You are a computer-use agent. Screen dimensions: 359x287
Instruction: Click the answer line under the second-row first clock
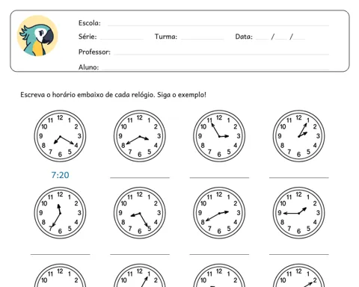click(x=61, y=254)
